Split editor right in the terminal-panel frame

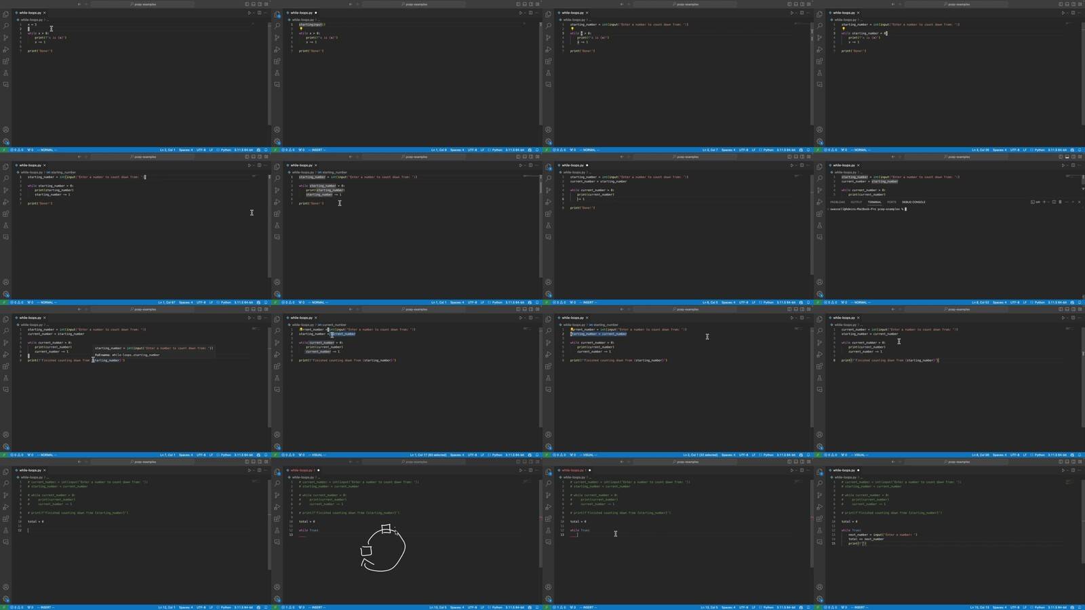point(1073,165)
